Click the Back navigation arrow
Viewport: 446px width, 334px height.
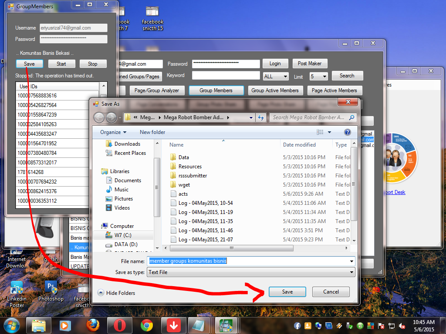[99, 117]
